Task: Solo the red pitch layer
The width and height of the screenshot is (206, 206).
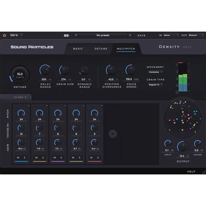Action: click(98, 158)
